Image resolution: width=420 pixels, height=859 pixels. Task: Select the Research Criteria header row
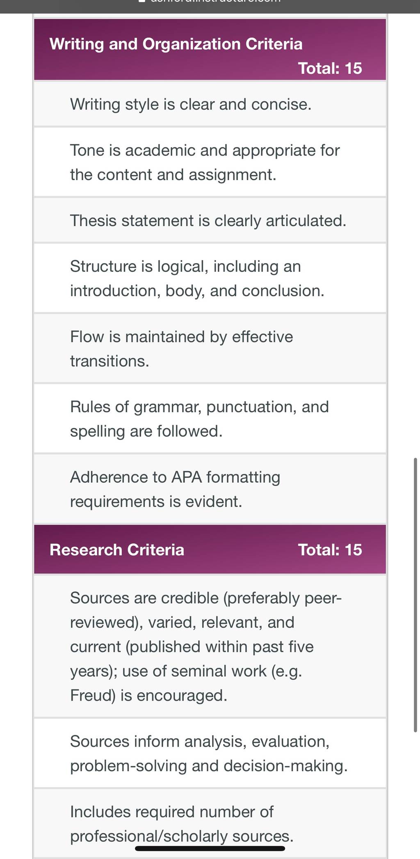point(210,549)
